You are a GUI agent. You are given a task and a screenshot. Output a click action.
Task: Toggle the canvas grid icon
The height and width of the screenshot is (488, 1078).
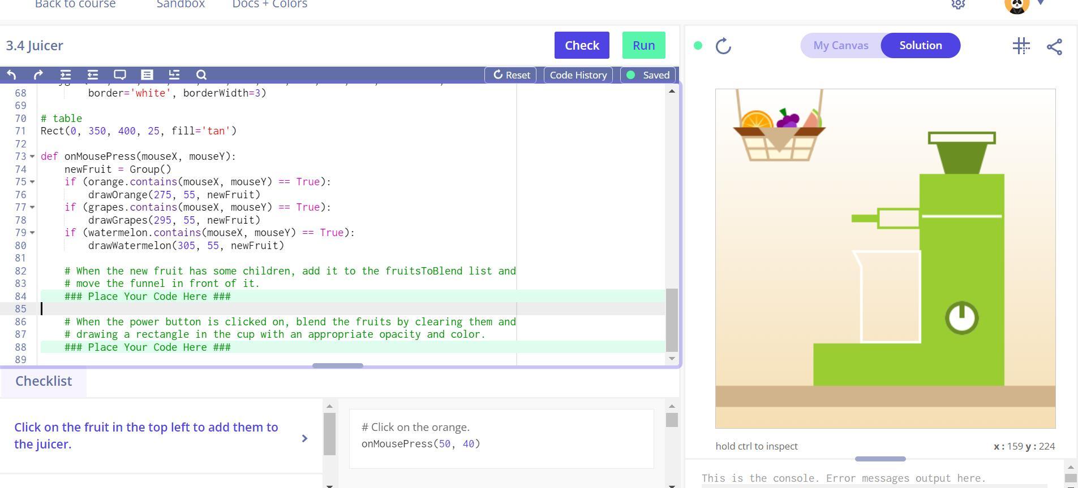(x=1021, y=46)
